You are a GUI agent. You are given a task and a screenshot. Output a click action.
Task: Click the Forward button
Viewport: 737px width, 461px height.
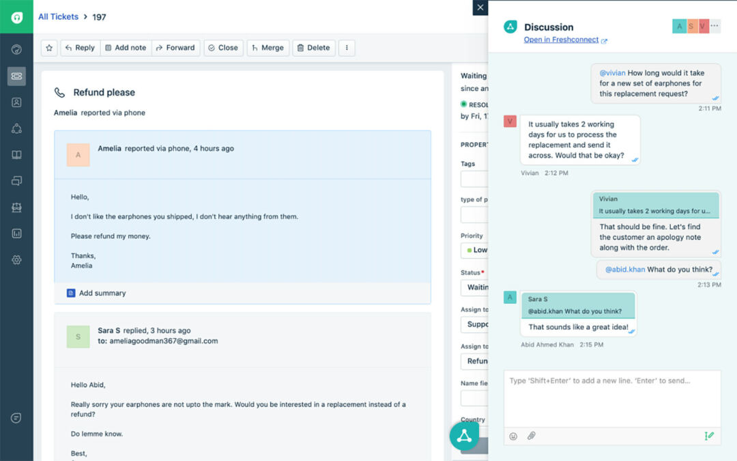coord(175,48)
